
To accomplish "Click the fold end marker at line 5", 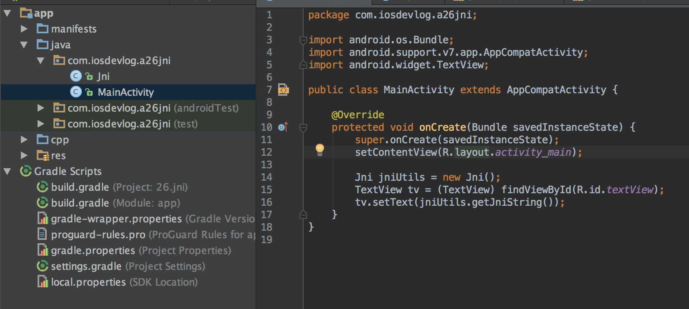I will pyautogui.click(x=304, y=65).
